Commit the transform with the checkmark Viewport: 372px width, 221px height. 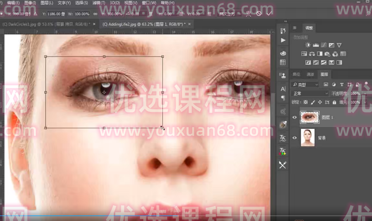(269, 14)
